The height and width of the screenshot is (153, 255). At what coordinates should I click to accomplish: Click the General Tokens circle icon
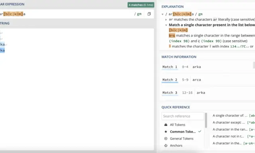(x=166, y=139)
